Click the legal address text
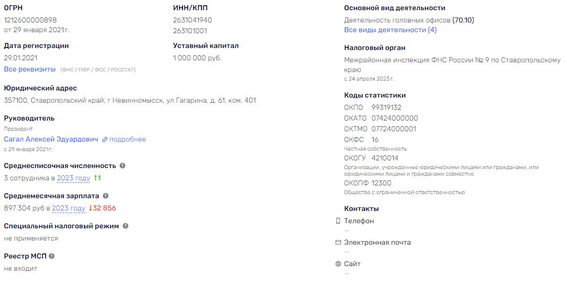 [130, 101]
